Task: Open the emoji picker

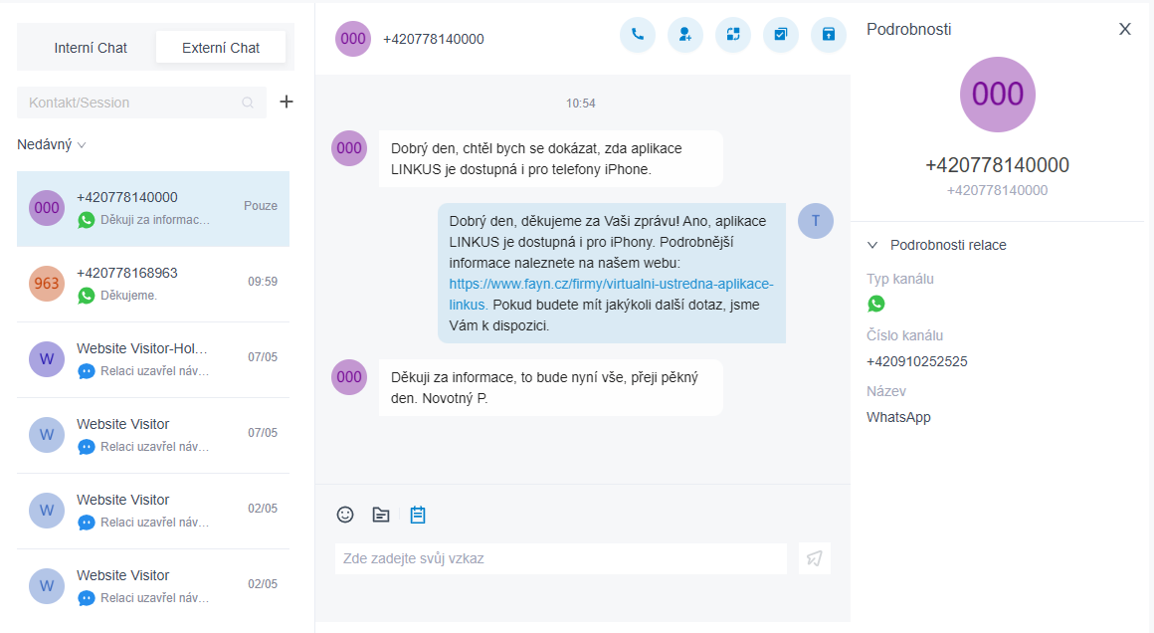Action: [x=345, y=515]
